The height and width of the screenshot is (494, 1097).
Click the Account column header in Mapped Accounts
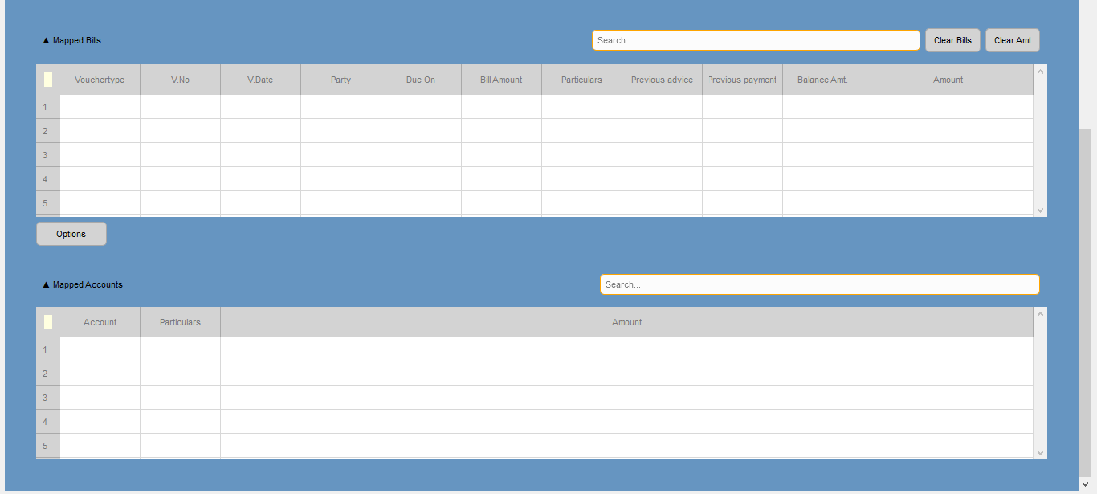(x=100, y=322)
